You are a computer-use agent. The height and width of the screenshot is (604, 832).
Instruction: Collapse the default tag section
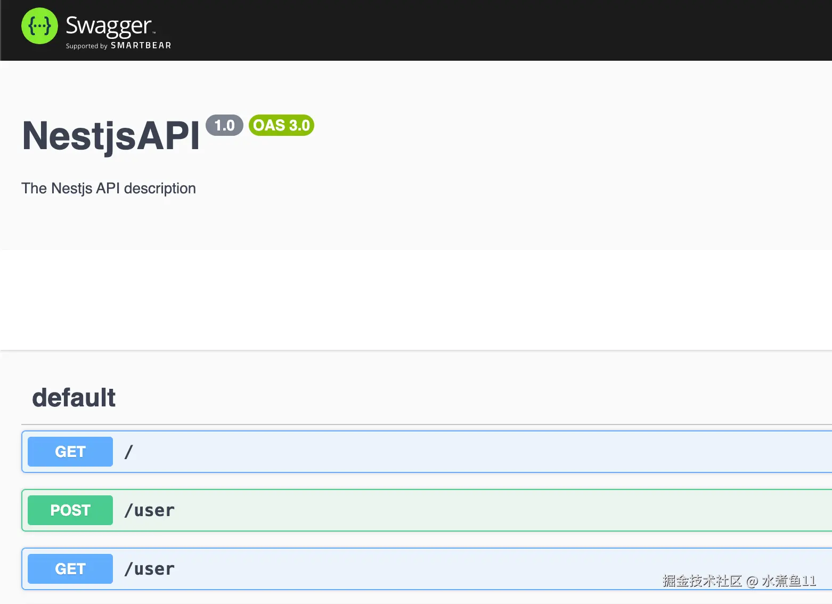pyautogui.click(x=427, y=397)
